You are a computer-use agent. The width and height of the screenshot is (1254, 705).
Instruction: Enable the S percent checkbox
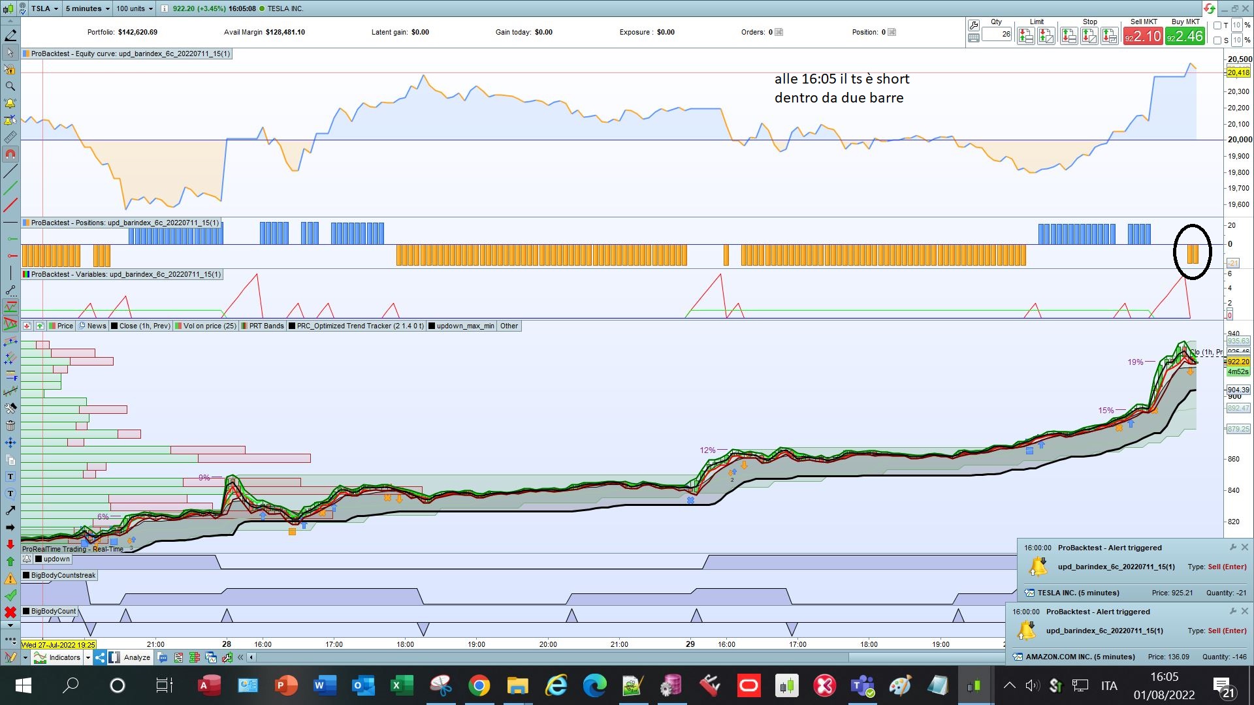pyautogui.click(x=1217, y=40)
